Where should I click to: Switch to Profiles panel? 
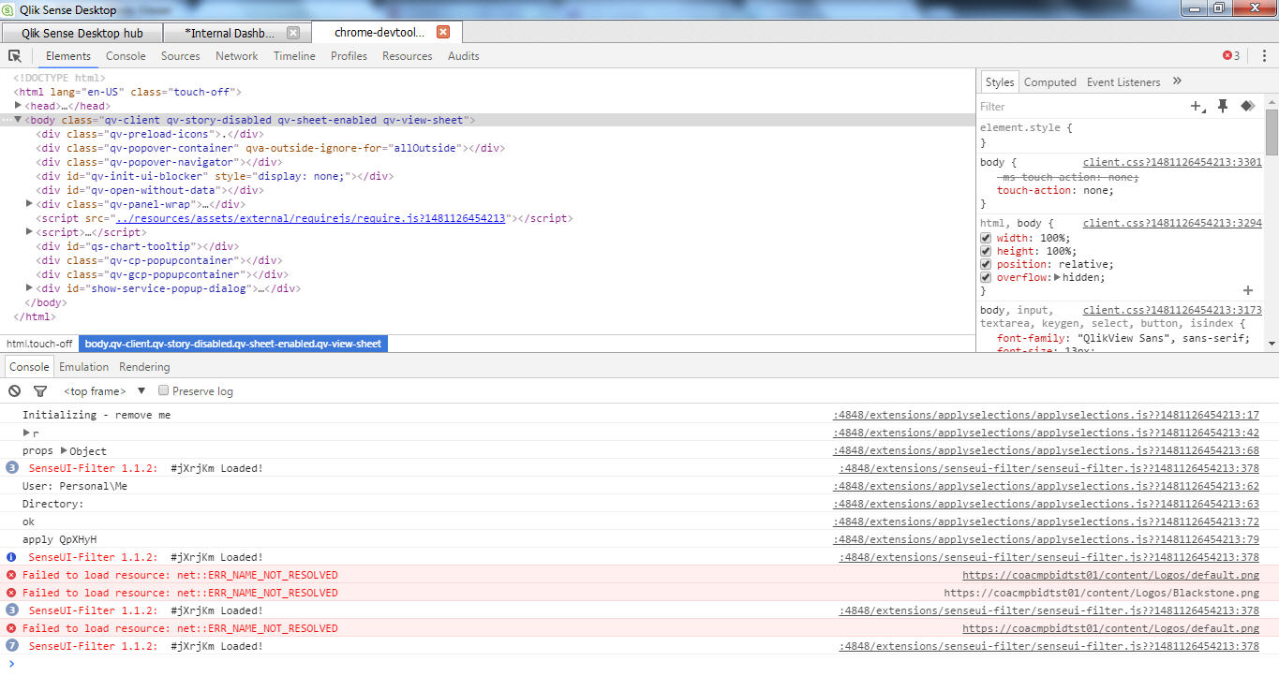pyautogui.click(x=349, y=56)
